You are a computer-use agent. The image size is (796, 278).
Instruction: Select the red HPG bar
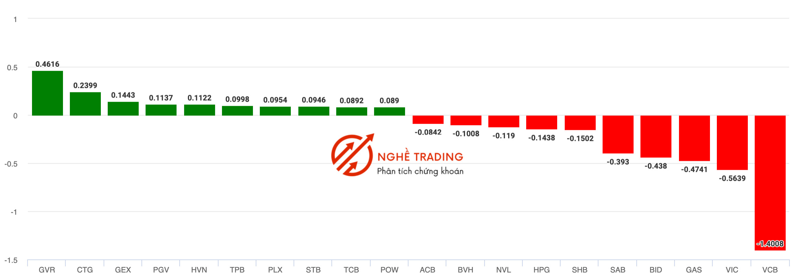(x=542, y=122)
